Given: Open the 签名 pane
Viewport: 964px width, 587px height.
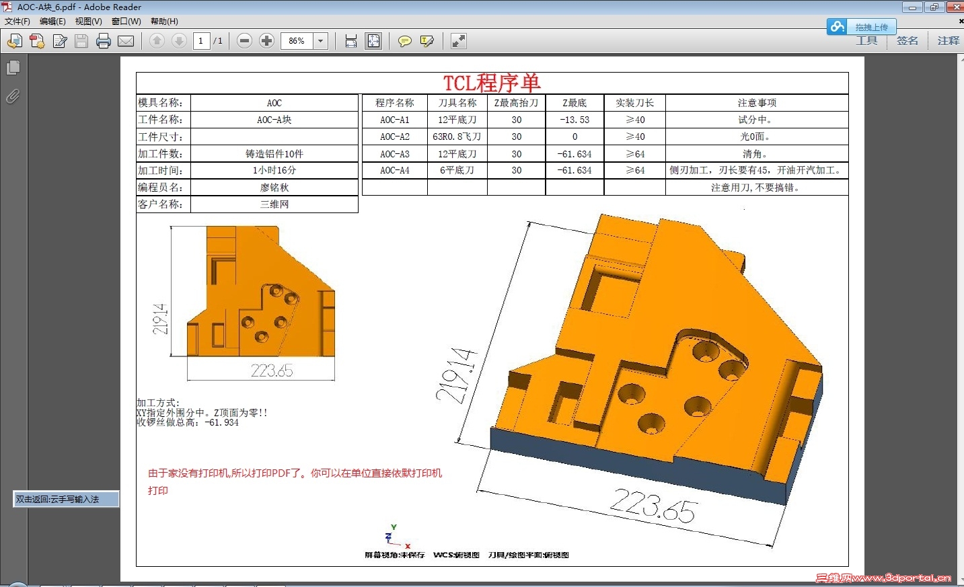Looking at the screenshot, I should (x=907, y=41).
